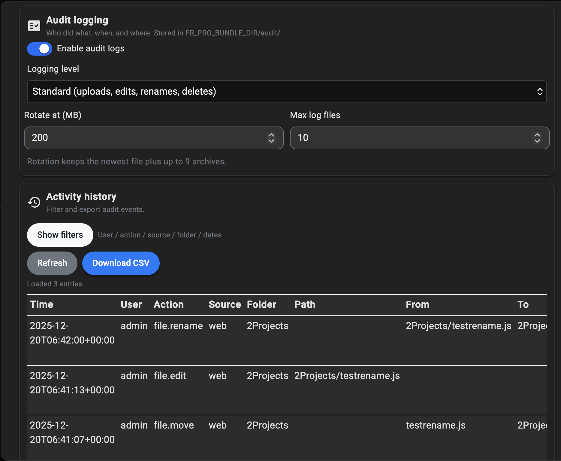Select the Action column header
Image resolution: width=561 pixels, height=461 pixels.
[169, 304]
